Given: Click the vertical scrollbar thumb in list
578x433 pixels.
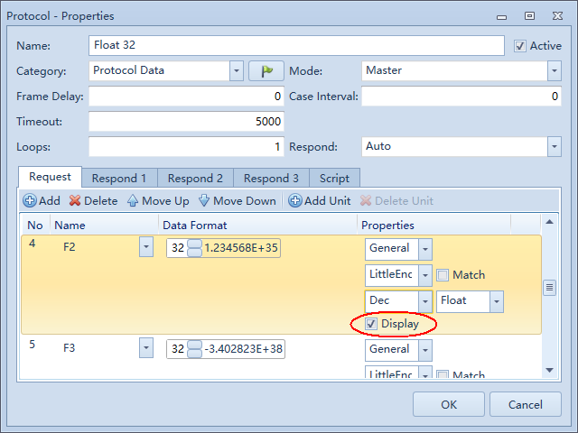Looking at the screenshot, I should pos(548,288).
